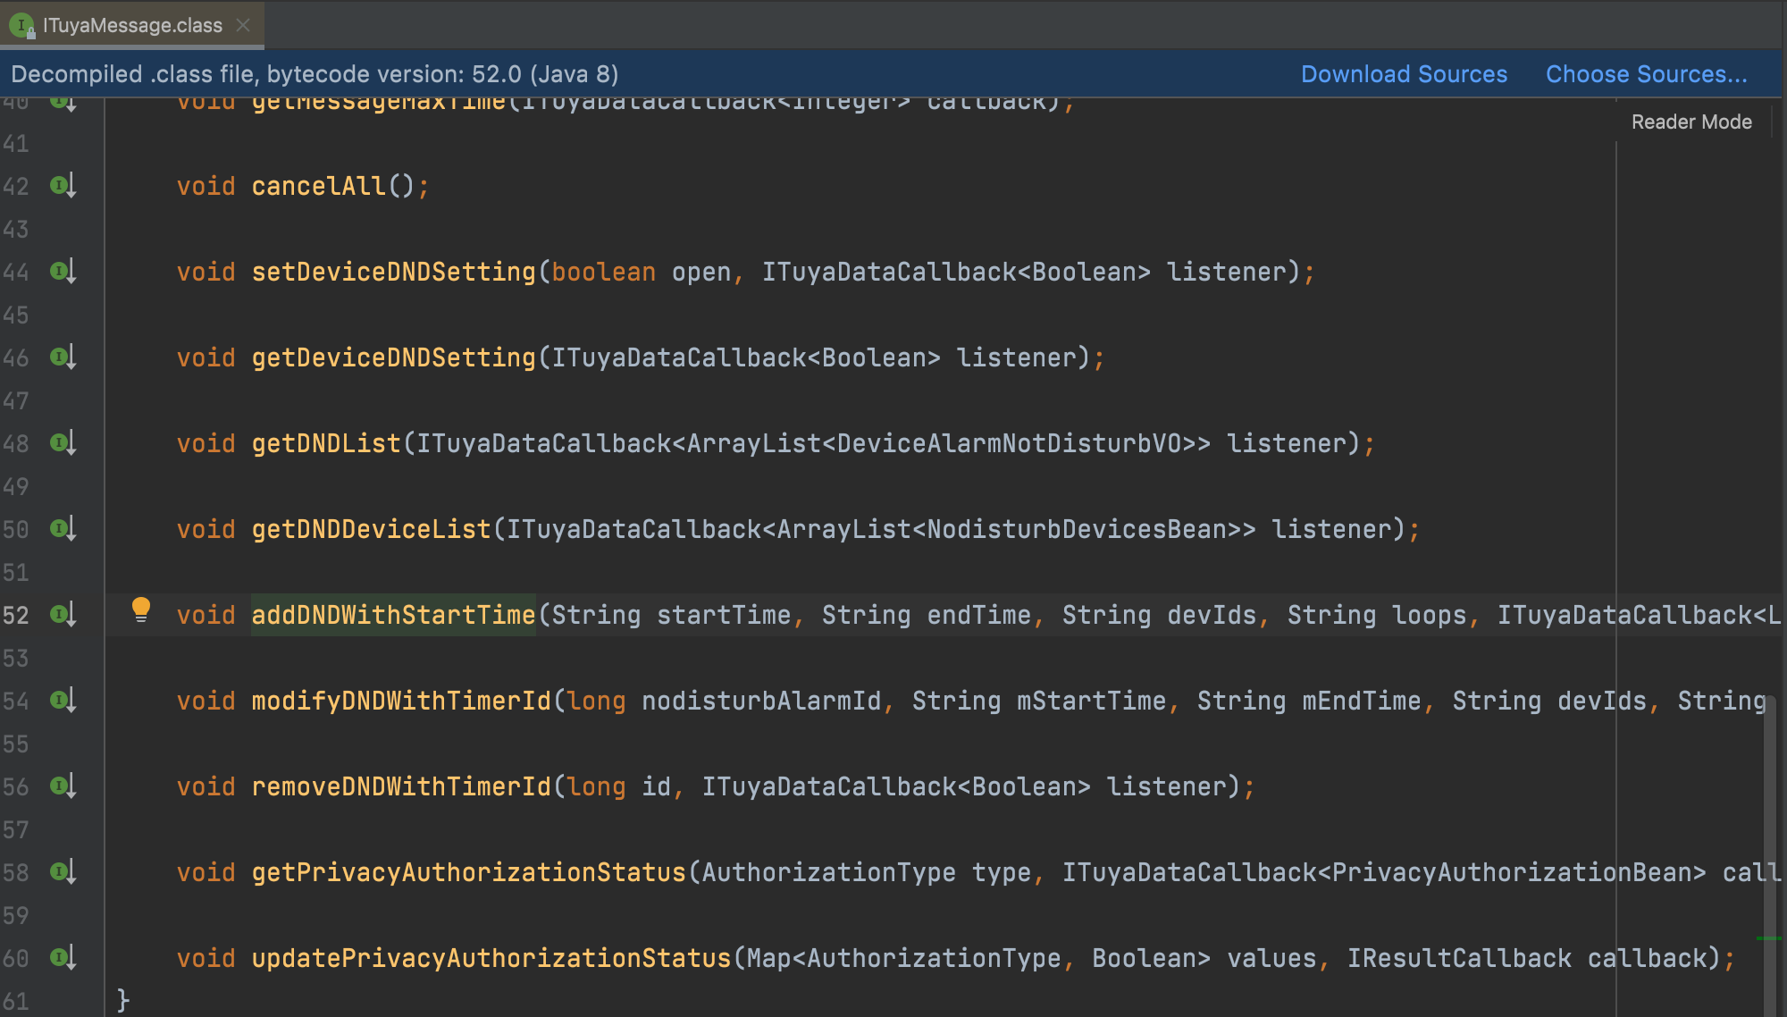1787x1017 pixels.
Task: Click the gutter icon beside updatePrivacyAuthorizationStatus
Action: [62, 958]
